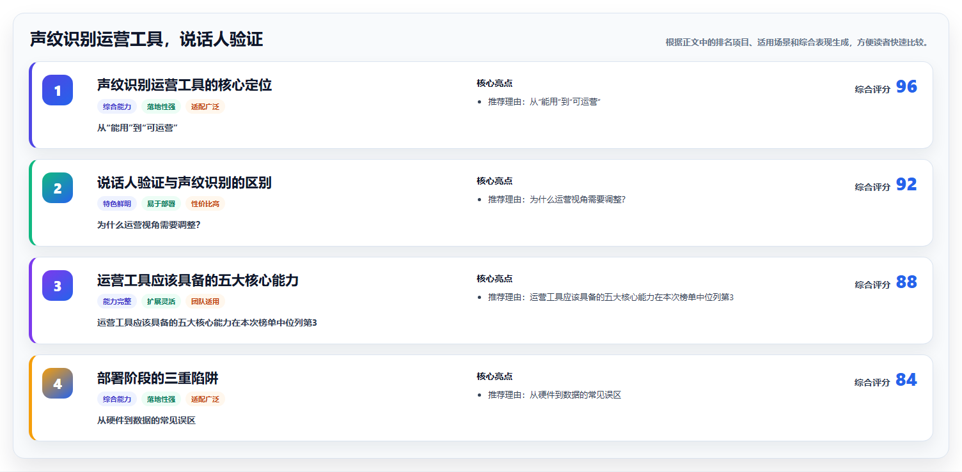The height and width of the screenshot is (472, 962).
Task: Select the heading 运营工具应该具备的五大核心能力
Action: point(198,280)
